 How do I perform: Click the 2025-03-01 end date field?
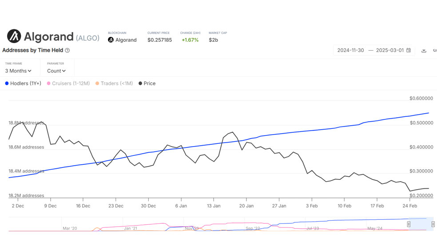click(389, 50)
